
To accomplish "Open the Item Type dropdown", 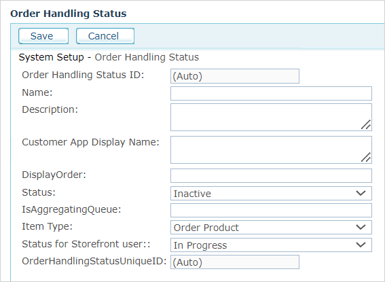I will click(x=271, y=227).
